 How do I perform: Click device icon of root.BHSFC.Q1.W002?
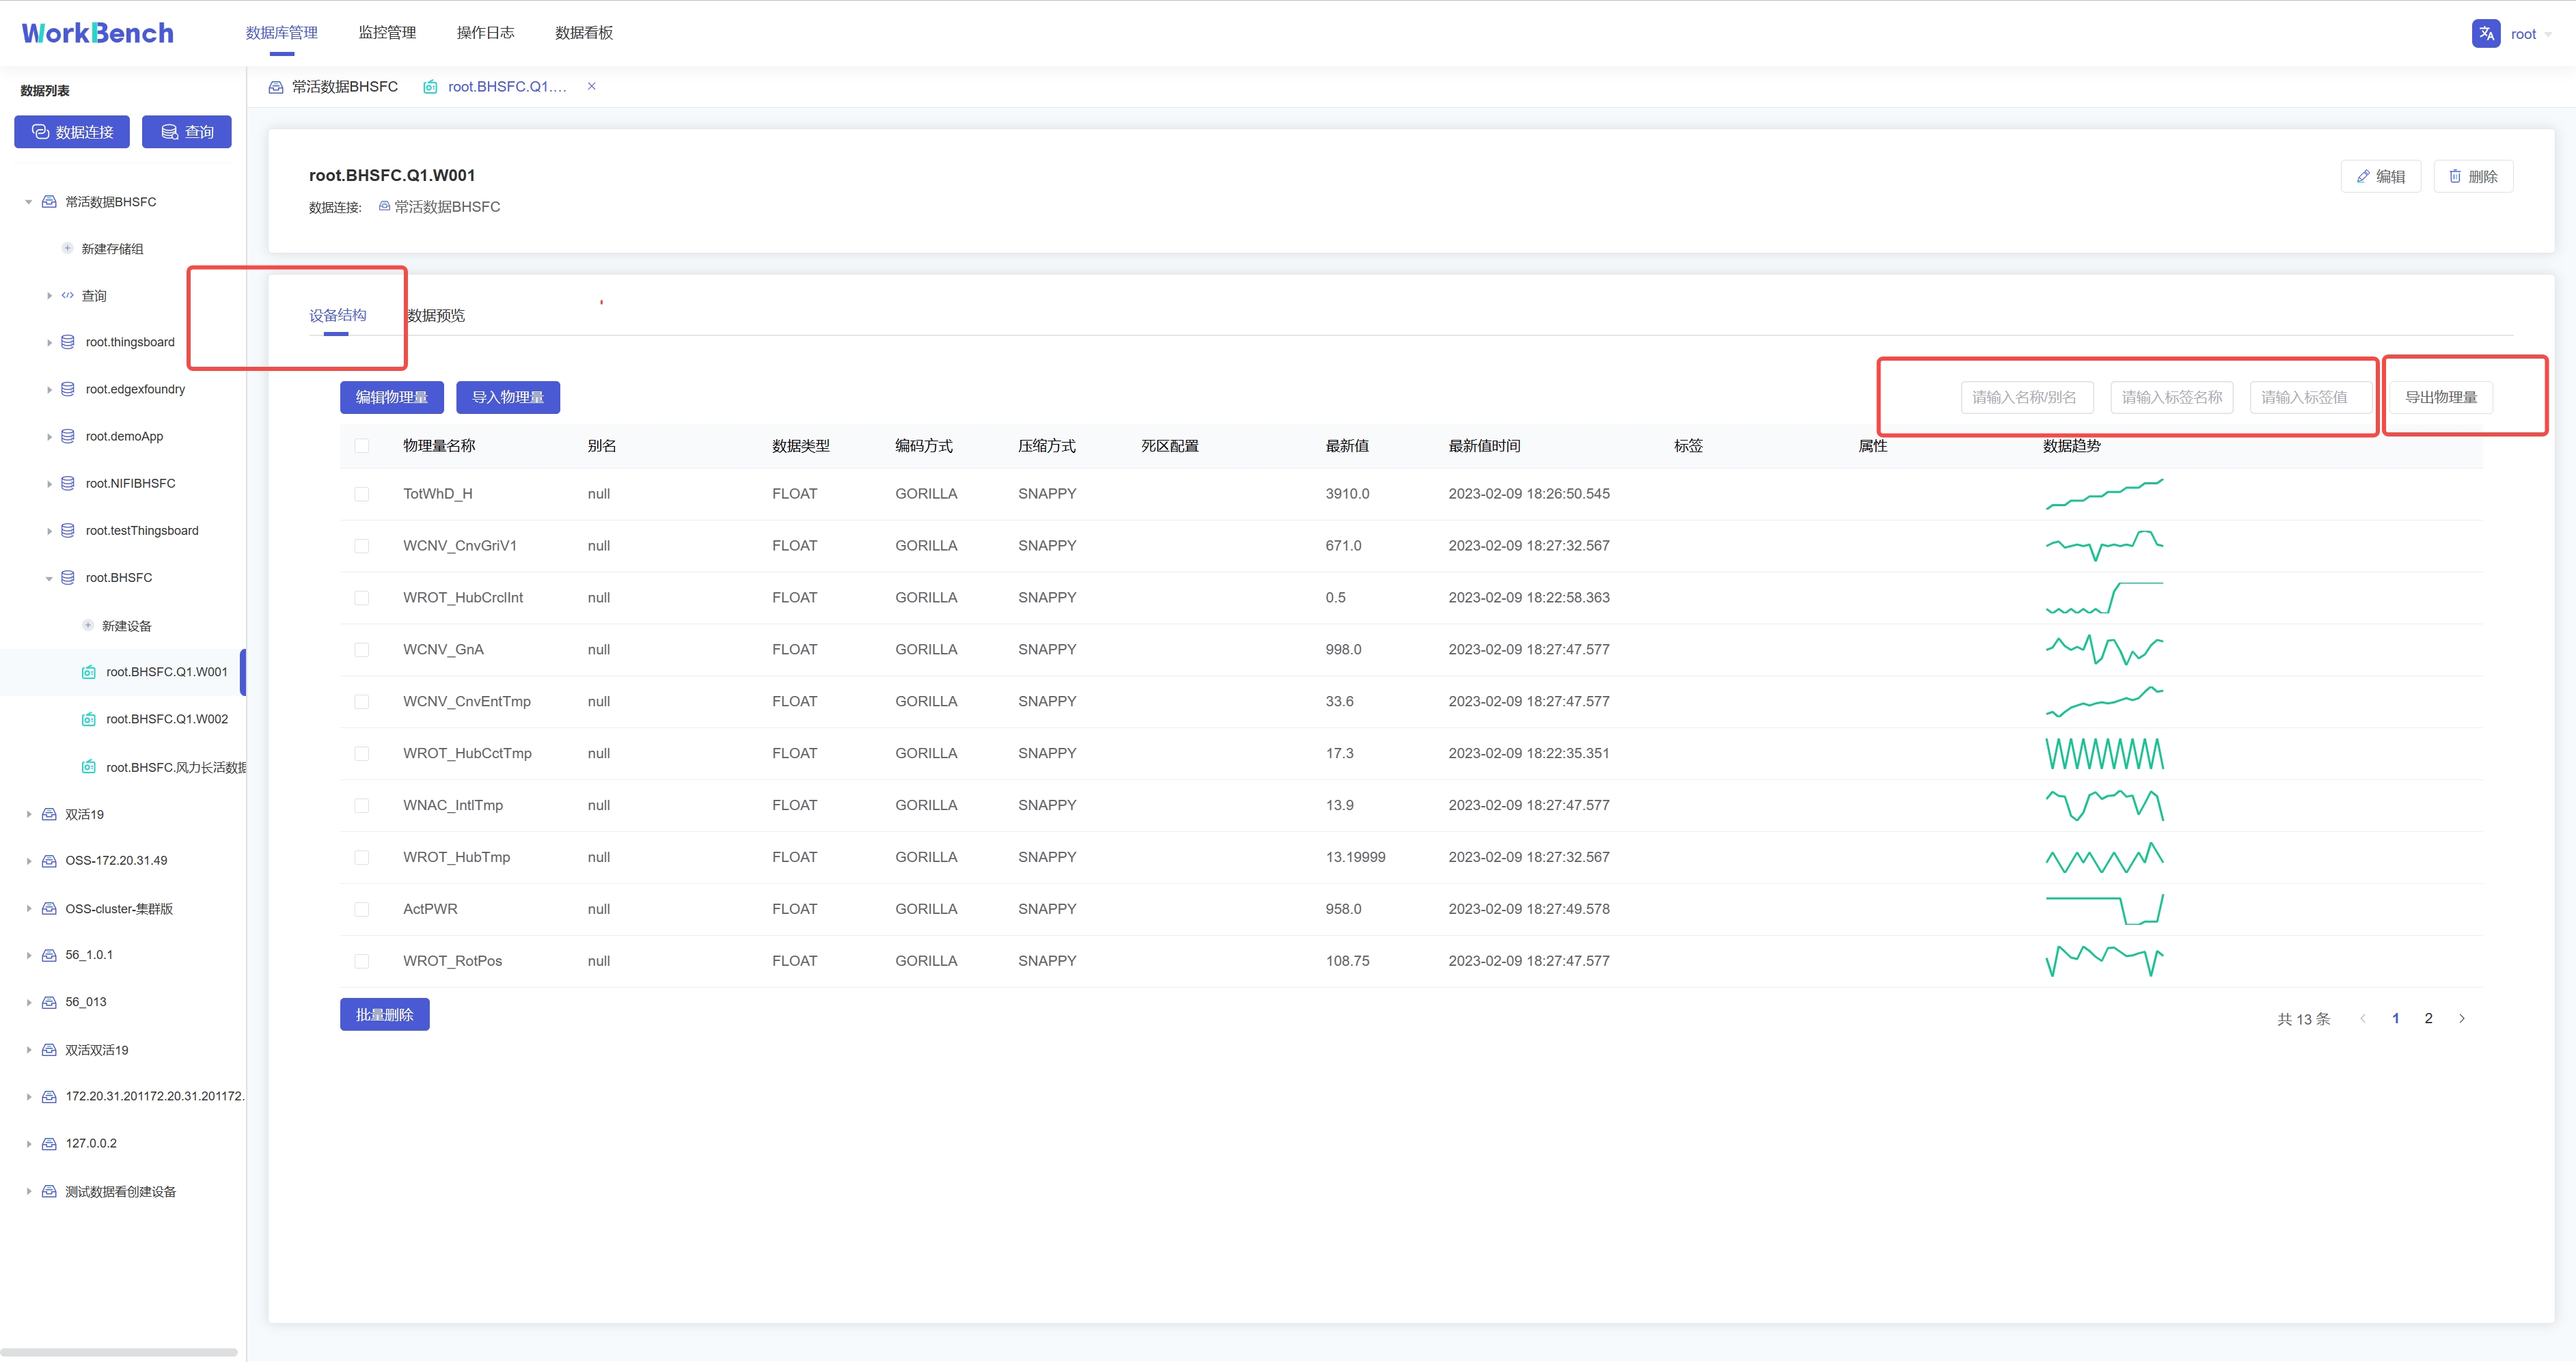(x=89, y=719)
